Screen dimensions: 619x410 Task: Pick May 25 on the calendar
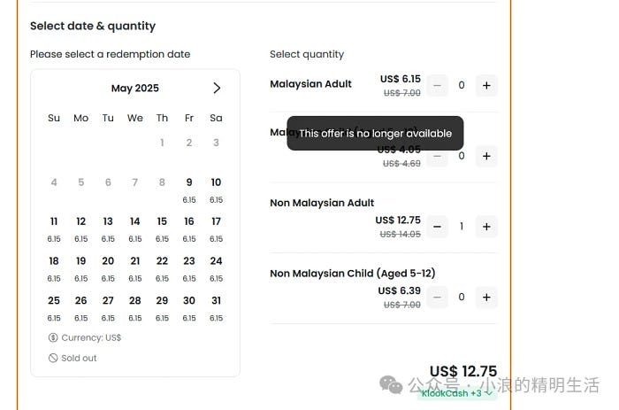pyautogui.click(x=54, y=308)
